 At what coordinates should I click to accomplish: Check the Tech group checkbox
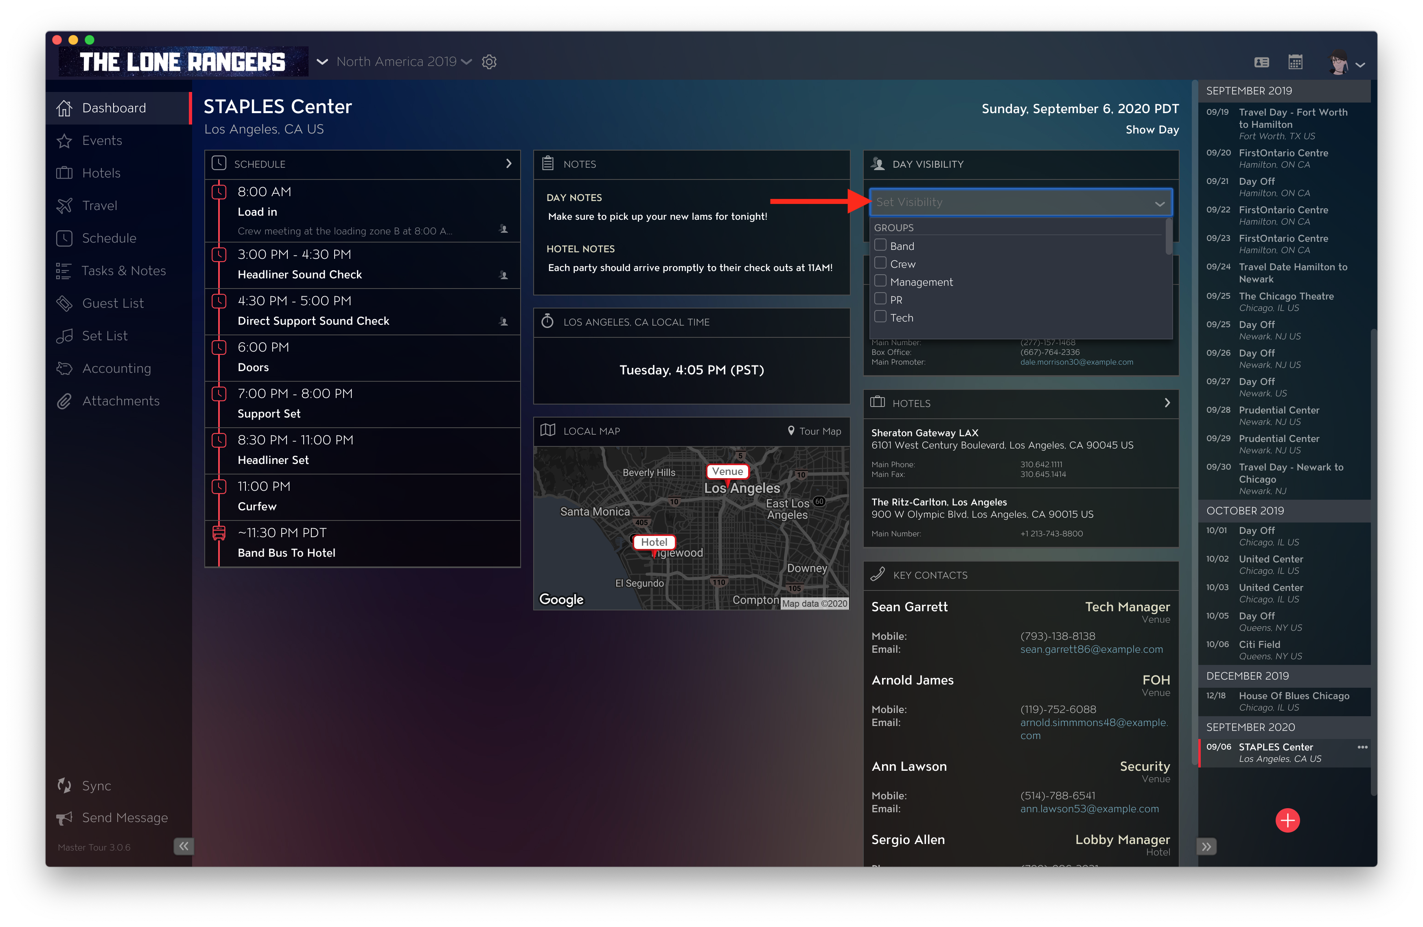point(880,317)
